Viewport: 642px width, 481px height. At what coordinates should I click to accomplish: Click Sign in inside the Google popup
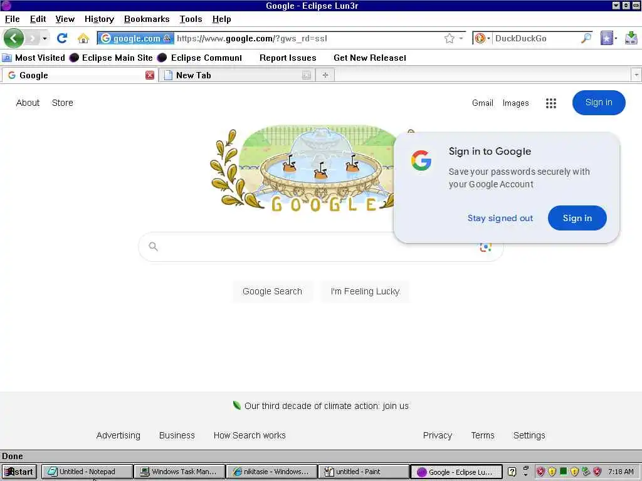577,218
